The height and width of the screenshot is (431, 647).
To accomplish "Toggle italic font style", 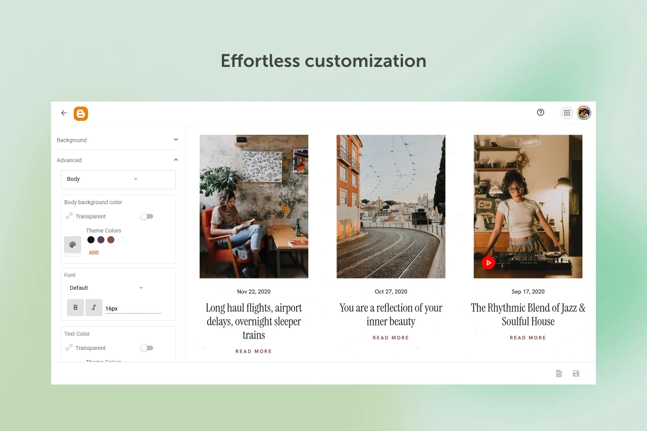I will [94, 307].
